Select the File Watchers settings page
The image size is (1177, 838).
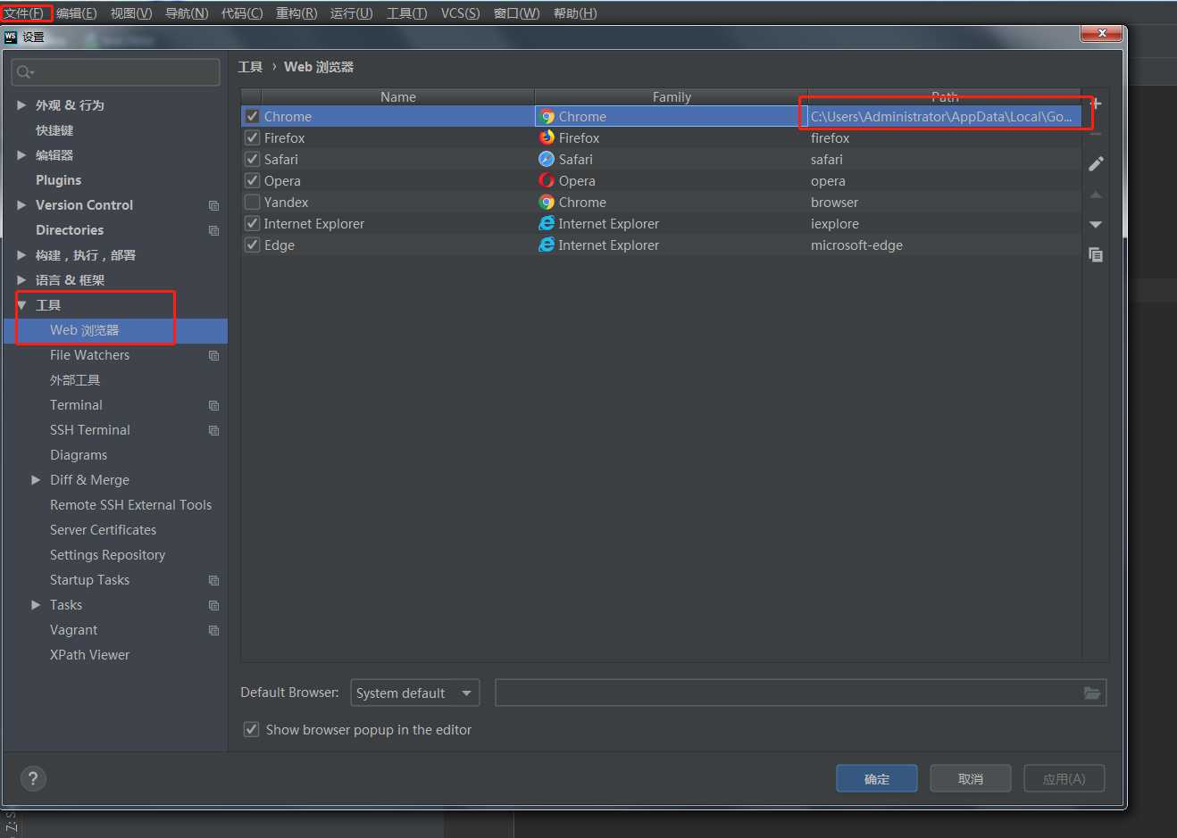89,355
